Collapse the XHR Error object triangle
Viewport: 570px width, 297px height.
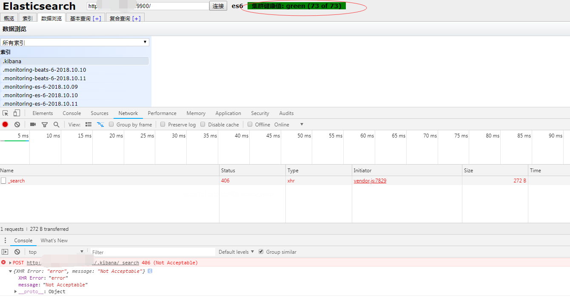pyautogui.click(x=10, y=271)
